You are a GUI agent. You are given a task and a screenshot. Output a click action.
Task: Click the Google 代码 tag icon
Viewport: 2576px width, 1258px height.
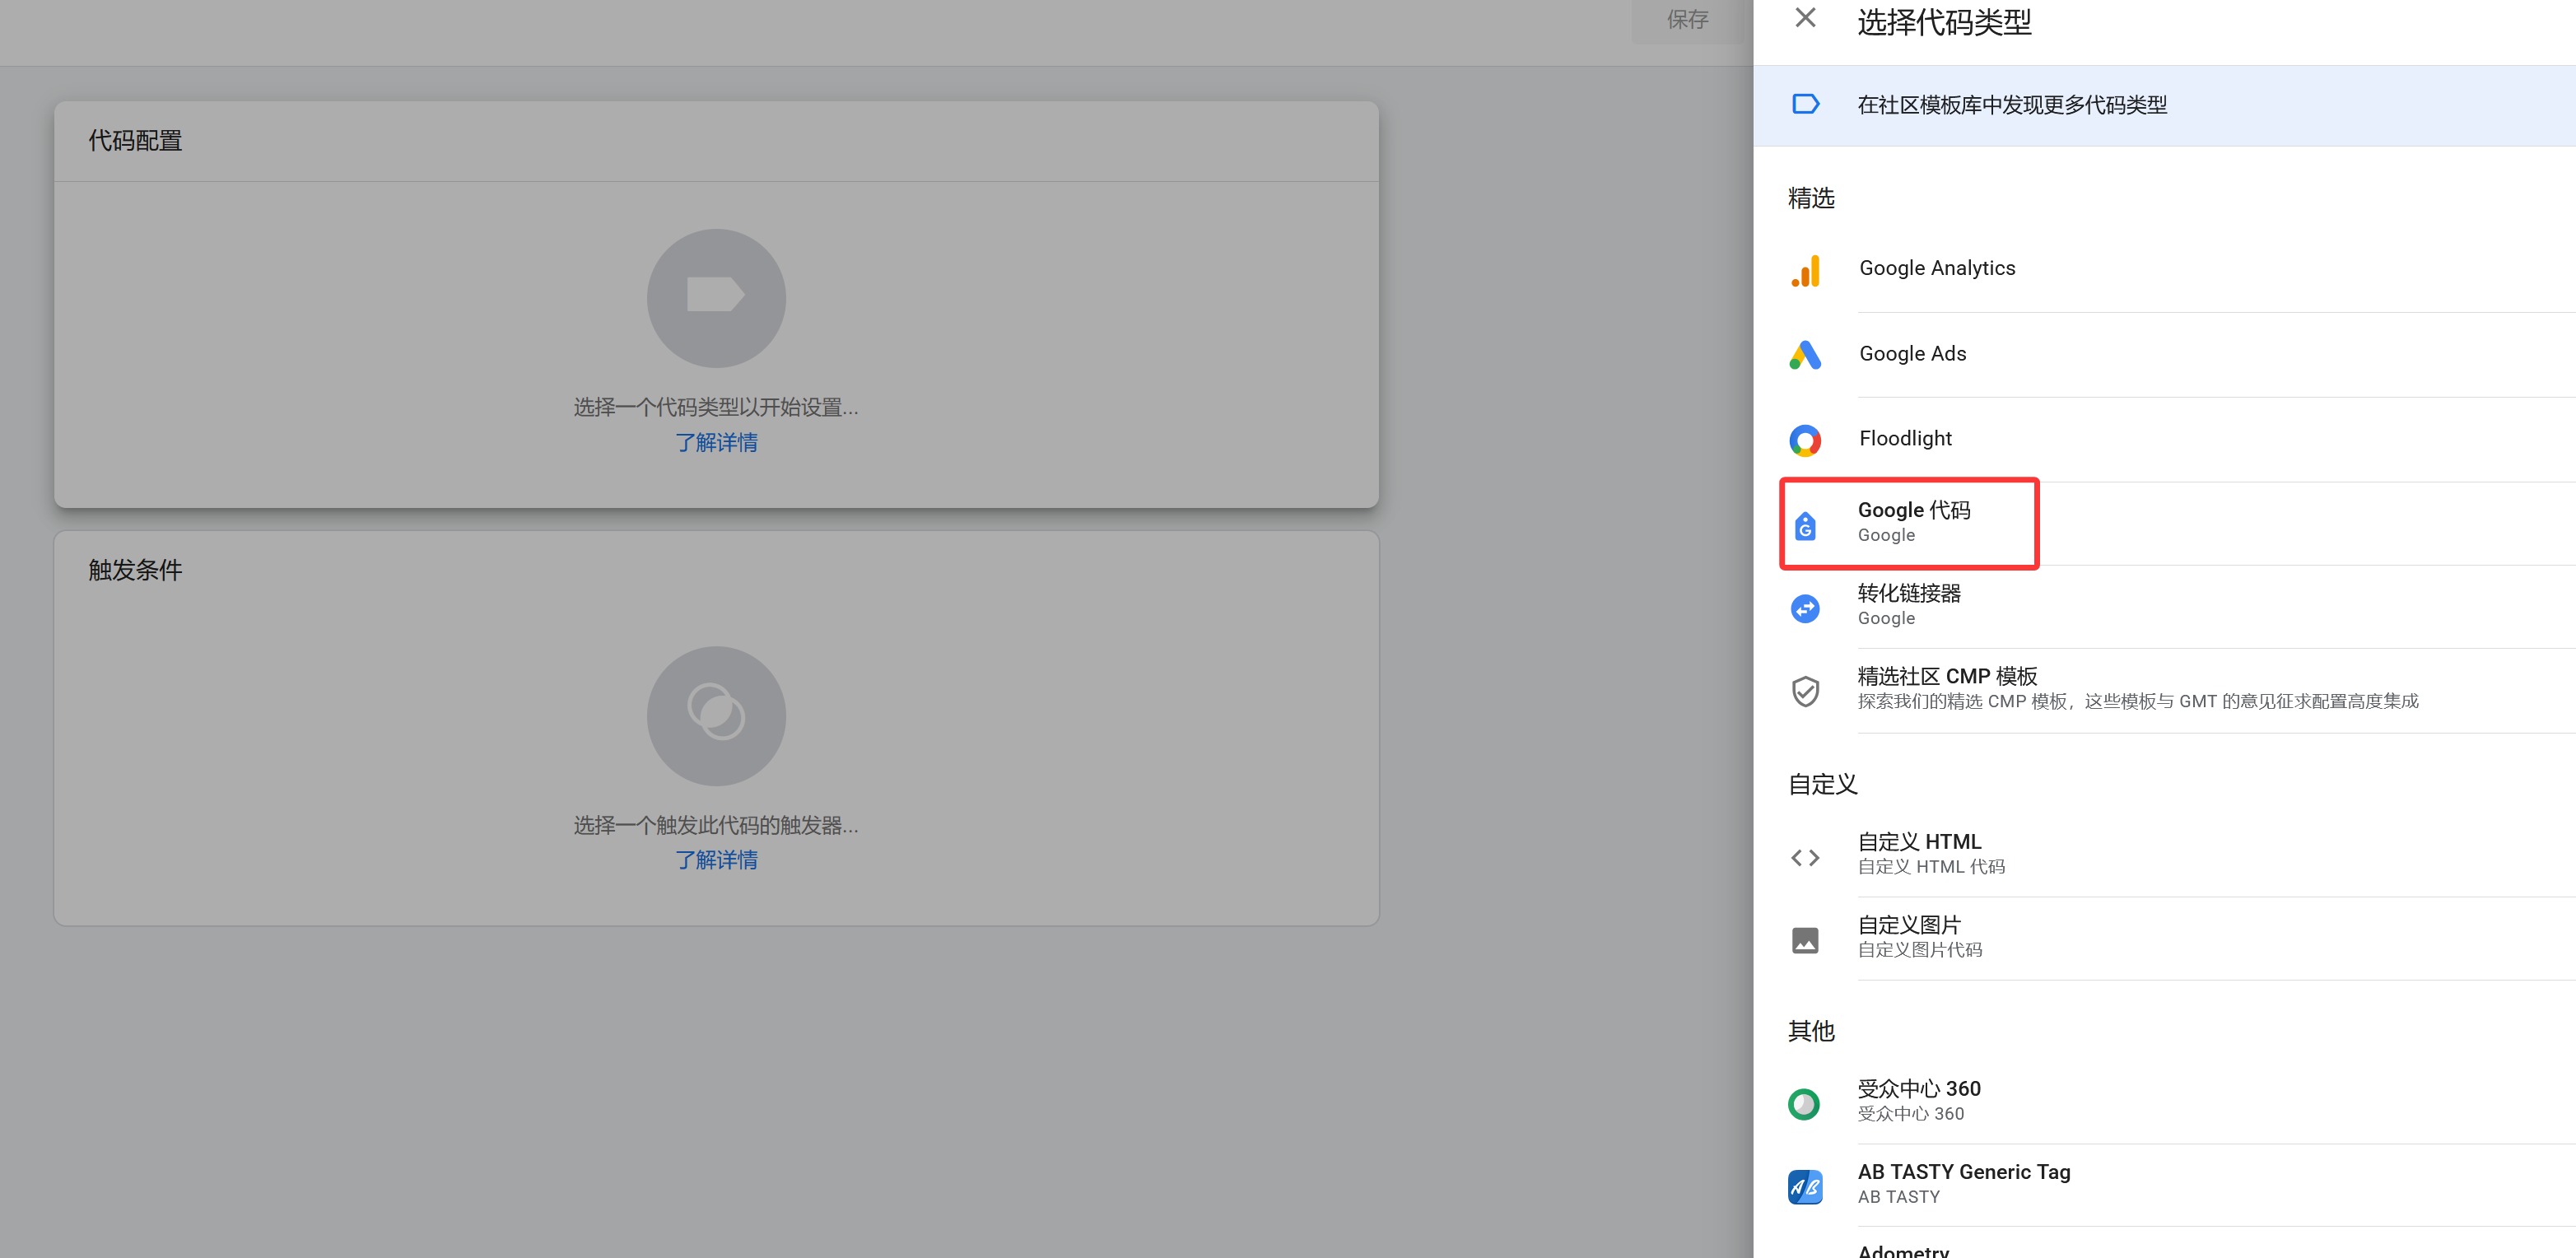[1805, 525]
